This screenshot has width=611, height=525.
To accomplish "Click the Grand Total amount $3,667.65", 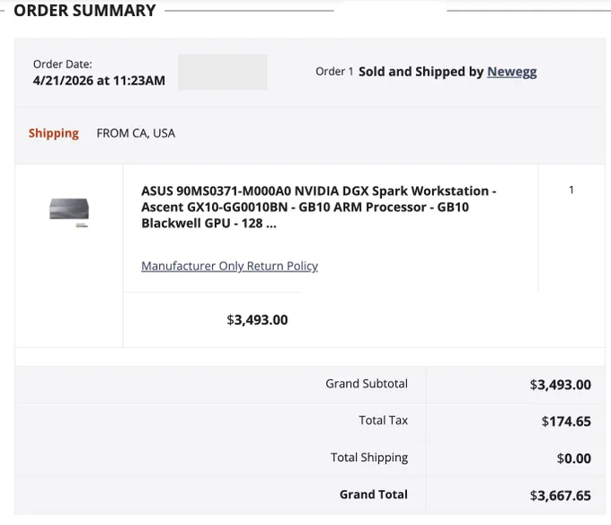I will pos(560,495).
